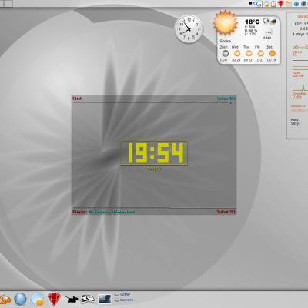This screenshot has height=308, width=308.
Task: Open the chat bubble messenger icon
Action: (x=38, y=300)
